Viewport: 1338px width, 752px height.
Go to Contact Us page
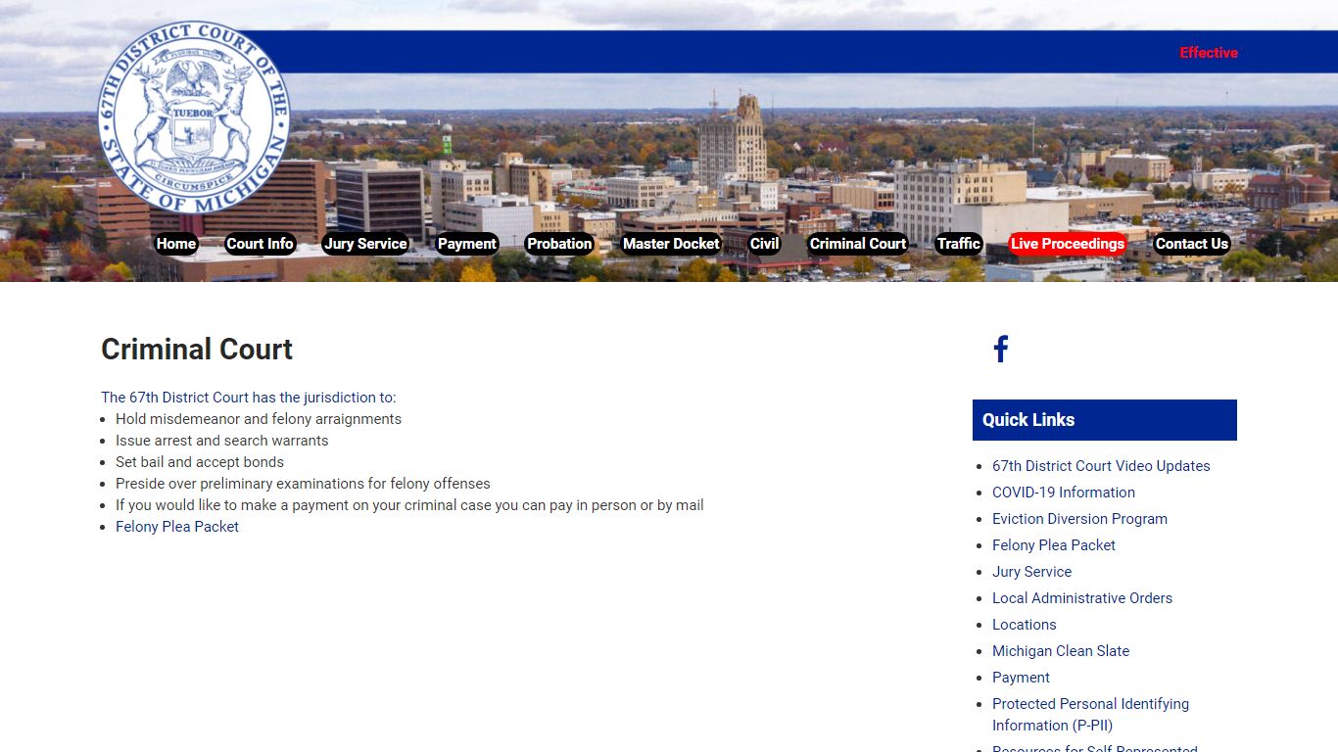pyautogui.click(x=1191, y=244)
